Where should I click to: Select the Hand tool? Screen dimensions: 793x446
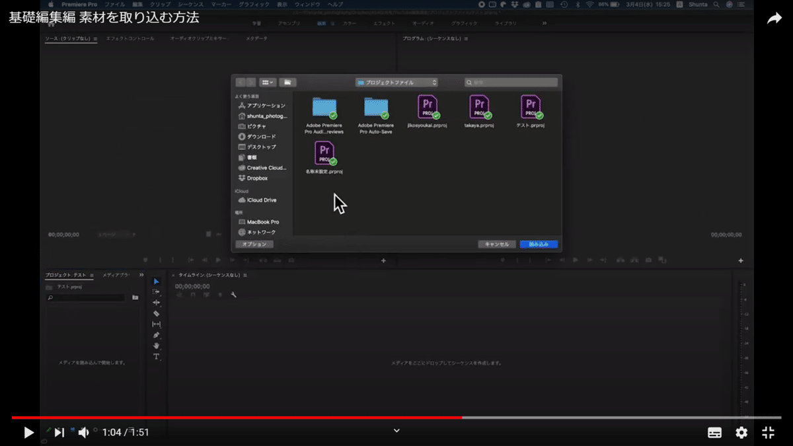click(x=157, y=346)
